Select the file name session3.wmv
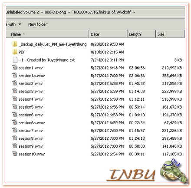 point(31,91)
